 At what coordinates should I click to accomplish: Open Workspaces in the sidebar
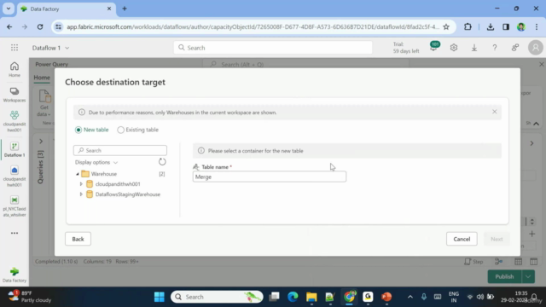tap(15, 95)
